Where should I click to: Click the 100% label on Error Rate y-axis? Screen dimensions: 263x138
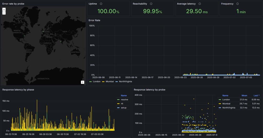pos(92,26)
